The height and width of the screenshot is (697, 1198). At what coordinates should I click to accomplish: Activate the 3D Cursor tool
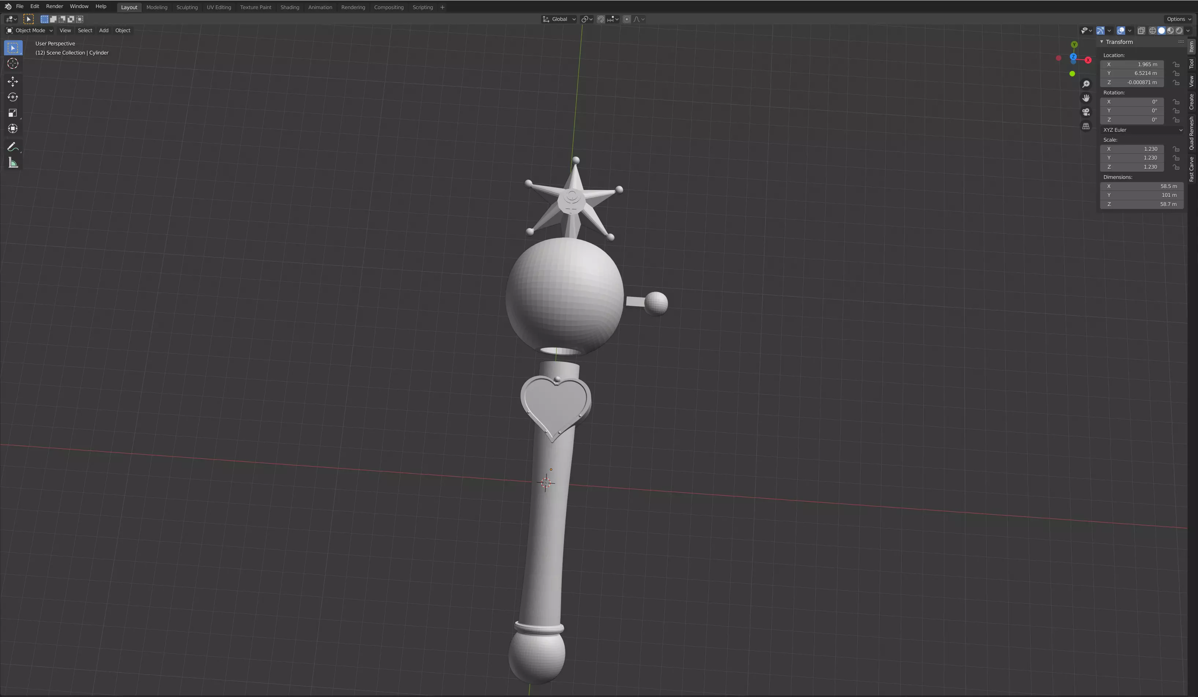tap(13, 64)
